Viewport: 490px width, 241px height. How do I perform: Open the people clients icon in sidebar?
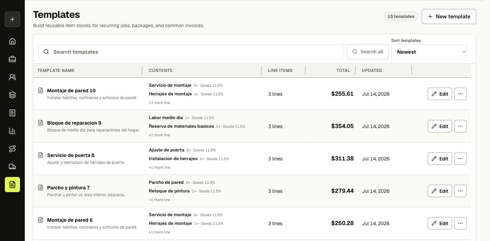[12, 77]
